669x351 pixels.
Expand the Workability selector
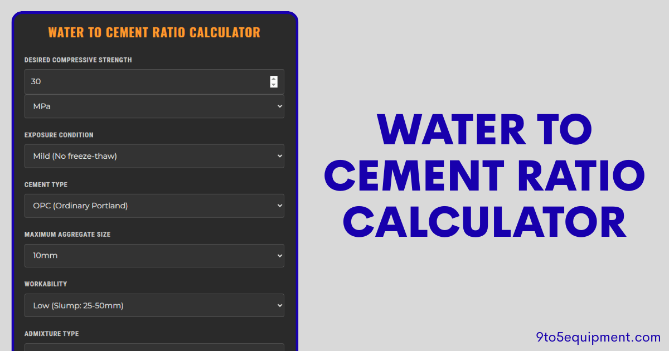pos(154,305)
